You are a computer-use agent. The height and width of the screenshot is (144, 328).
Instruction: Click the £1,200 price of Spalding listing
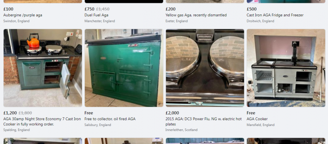point(10,113)
